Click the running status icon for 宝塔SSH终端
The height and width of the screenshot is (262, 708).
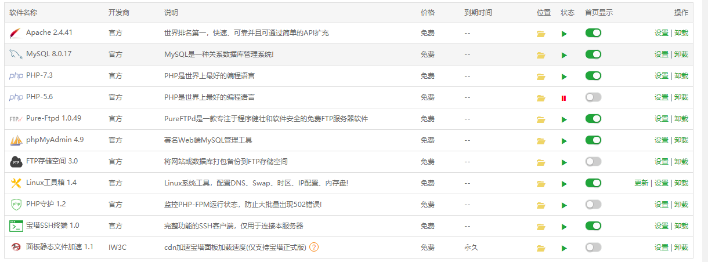click(x=564, y=227)
